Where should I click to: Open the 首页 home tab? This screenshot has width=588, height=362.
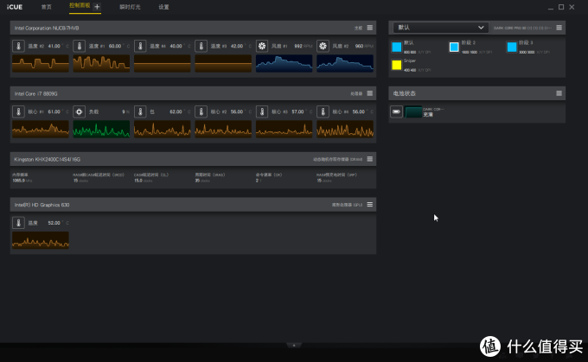click(46, 7)
